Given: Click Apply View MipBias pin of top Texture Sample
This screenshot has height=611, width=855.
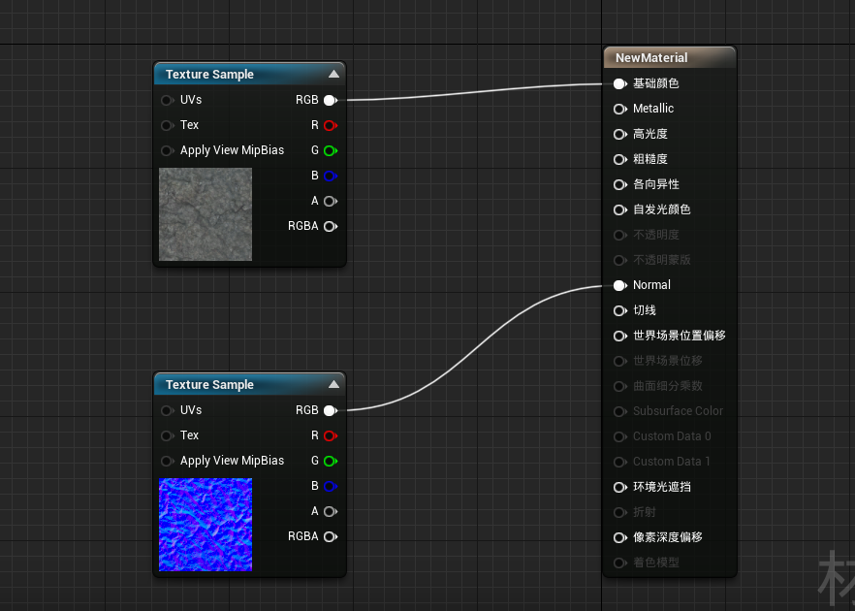Looking at the screenshot, I should [x=167, y=150].
